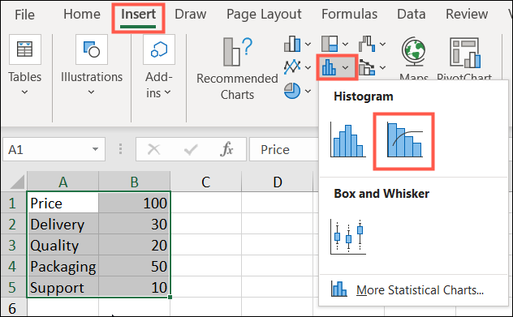Screen dimensions: 513x317
Task: Open Recommended Charts
Action: pos(237,69)
